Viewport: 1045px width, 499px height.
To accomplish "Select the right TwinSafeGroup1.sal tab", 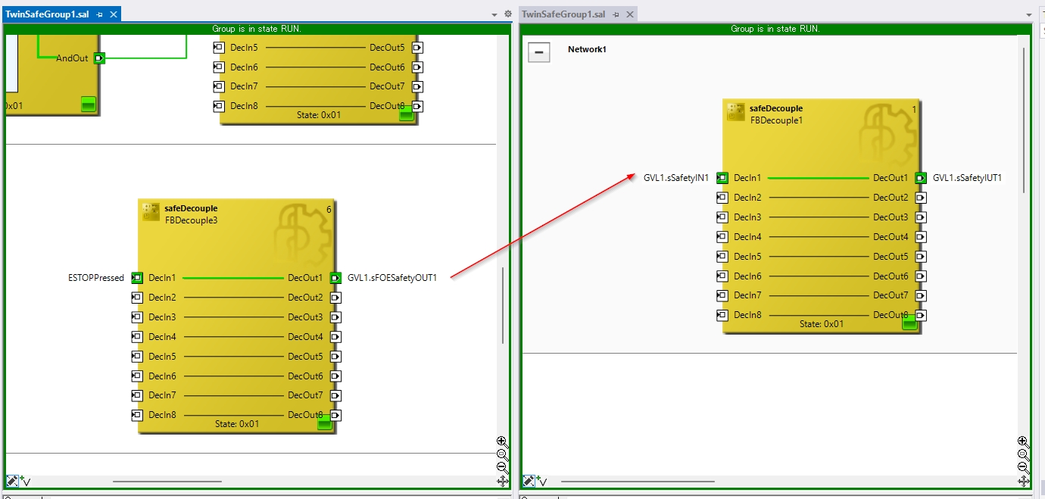I will (564, 14).
